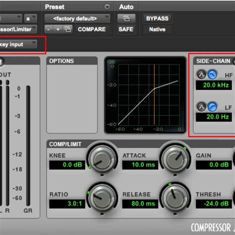Click the ATTACK 10.0 ms value field

(x=140, y=165)
